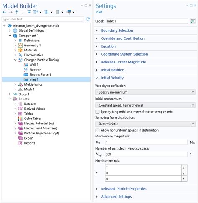Click the Type filter text search box

[x=42, y=19]
